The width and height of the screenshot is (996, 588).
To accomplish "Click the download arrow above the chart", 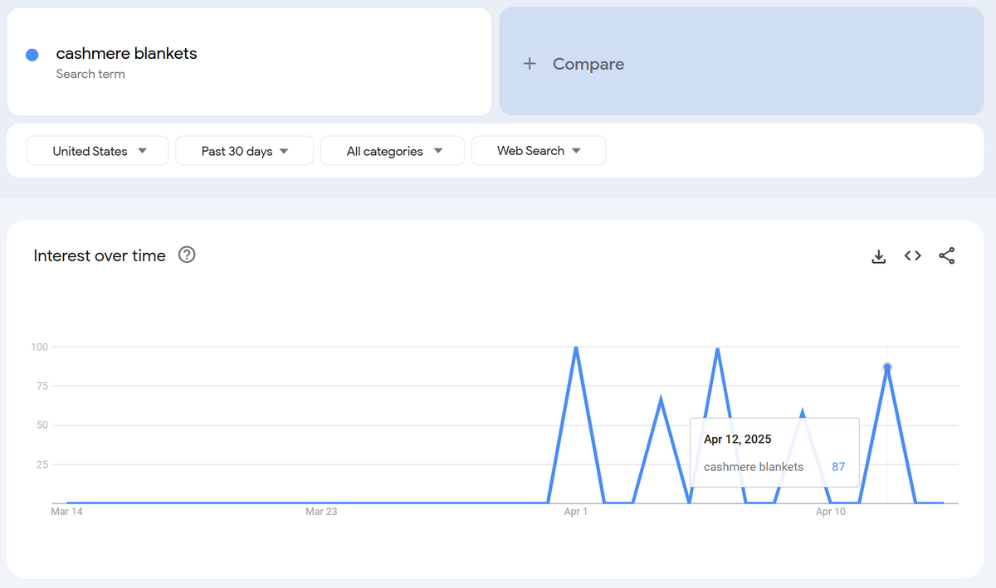I will (878, 255).
